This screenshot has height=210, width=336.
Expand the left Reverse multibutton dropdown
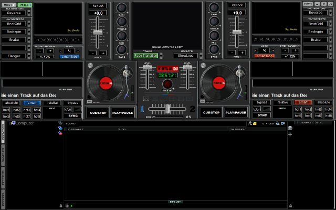pyautogui.click(x=28, y=13)
